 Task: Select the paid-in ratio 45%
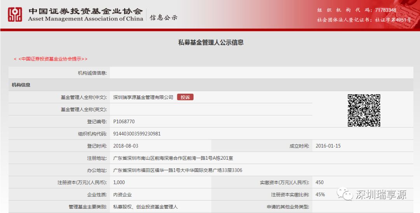[320, 194]
